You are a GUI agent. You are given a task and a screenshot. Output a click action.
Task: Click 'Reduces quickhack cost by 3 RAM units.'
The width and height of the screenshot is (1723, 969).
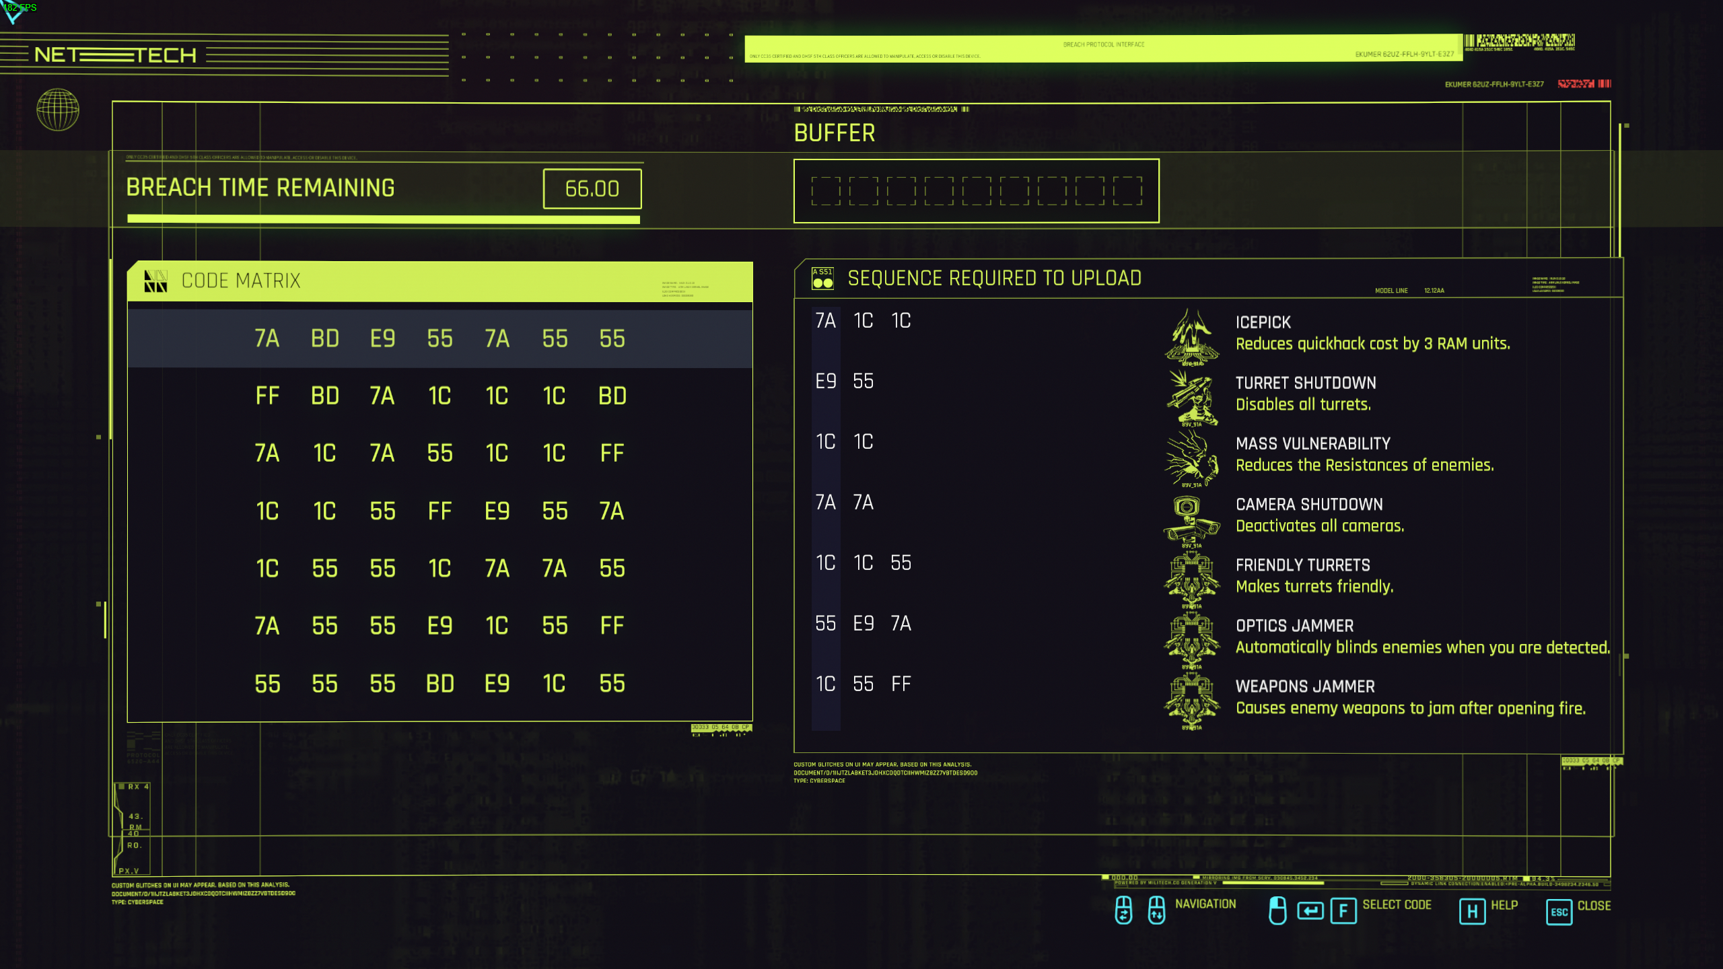pyautogui.click(x=1373, y=344)
